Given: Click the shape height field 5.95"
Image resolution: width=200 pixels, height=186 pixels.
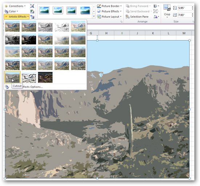Looking at the screenshot, I should (184, 8).
